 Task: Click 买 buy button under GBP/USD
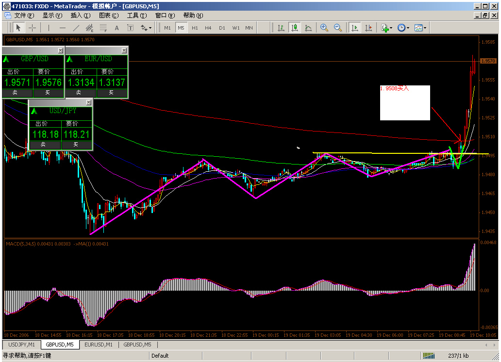coord(49,93)
